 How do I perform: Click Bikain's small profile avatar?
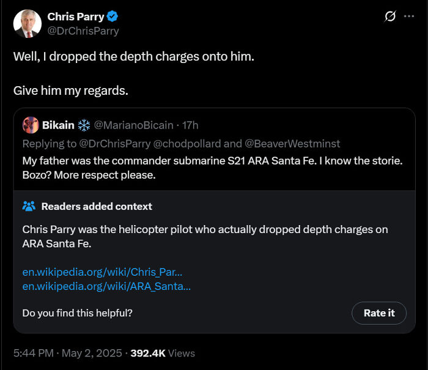point(31,125)
